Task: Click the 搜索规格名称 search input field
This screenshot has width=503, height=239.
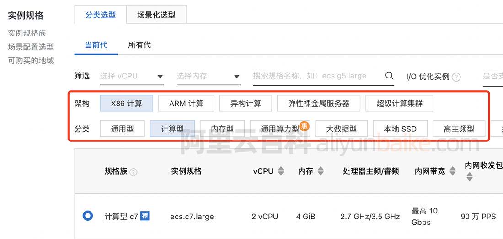Action: pos(316,76)
